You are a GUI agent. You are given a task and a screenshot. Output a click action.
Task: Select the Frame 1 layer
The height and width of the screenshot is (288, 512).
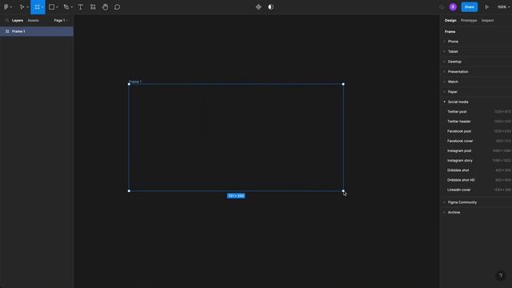[x=37, y=31]
